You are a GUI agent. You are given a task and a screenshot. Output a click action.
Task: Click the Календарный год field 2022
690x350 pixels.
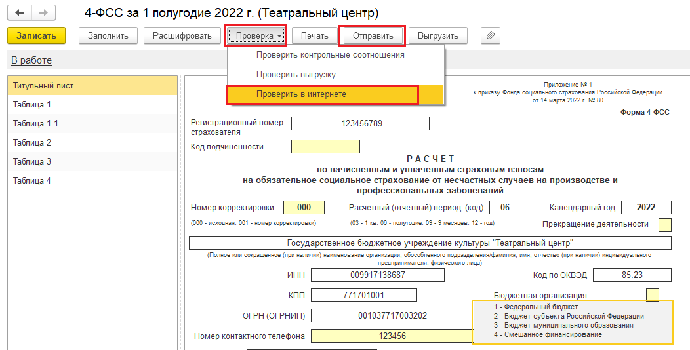646,207
